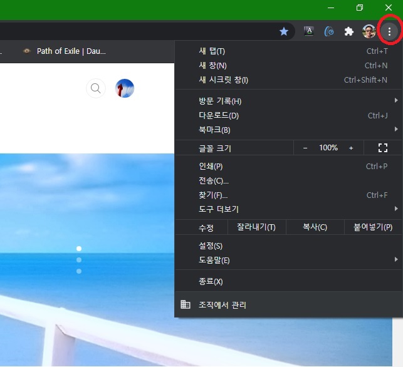Click the 수정 edit label
Viewport: 403px width, 367px height.
[x=206, y=228]
